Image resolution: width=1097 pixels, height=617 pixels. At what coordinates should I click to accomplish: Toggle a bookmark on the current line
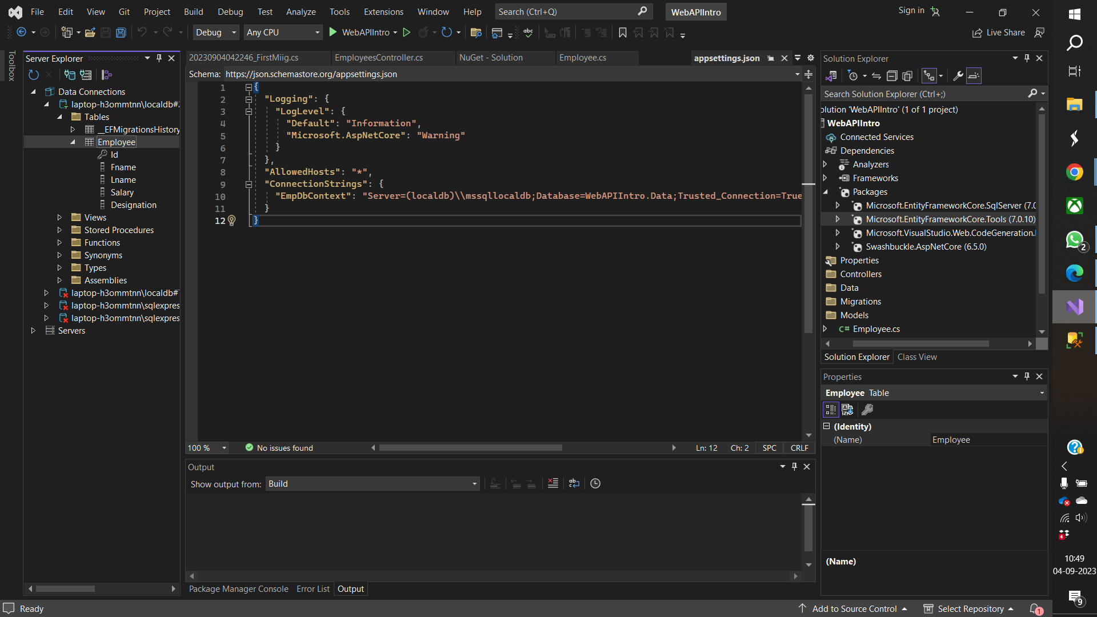[622, 33]
